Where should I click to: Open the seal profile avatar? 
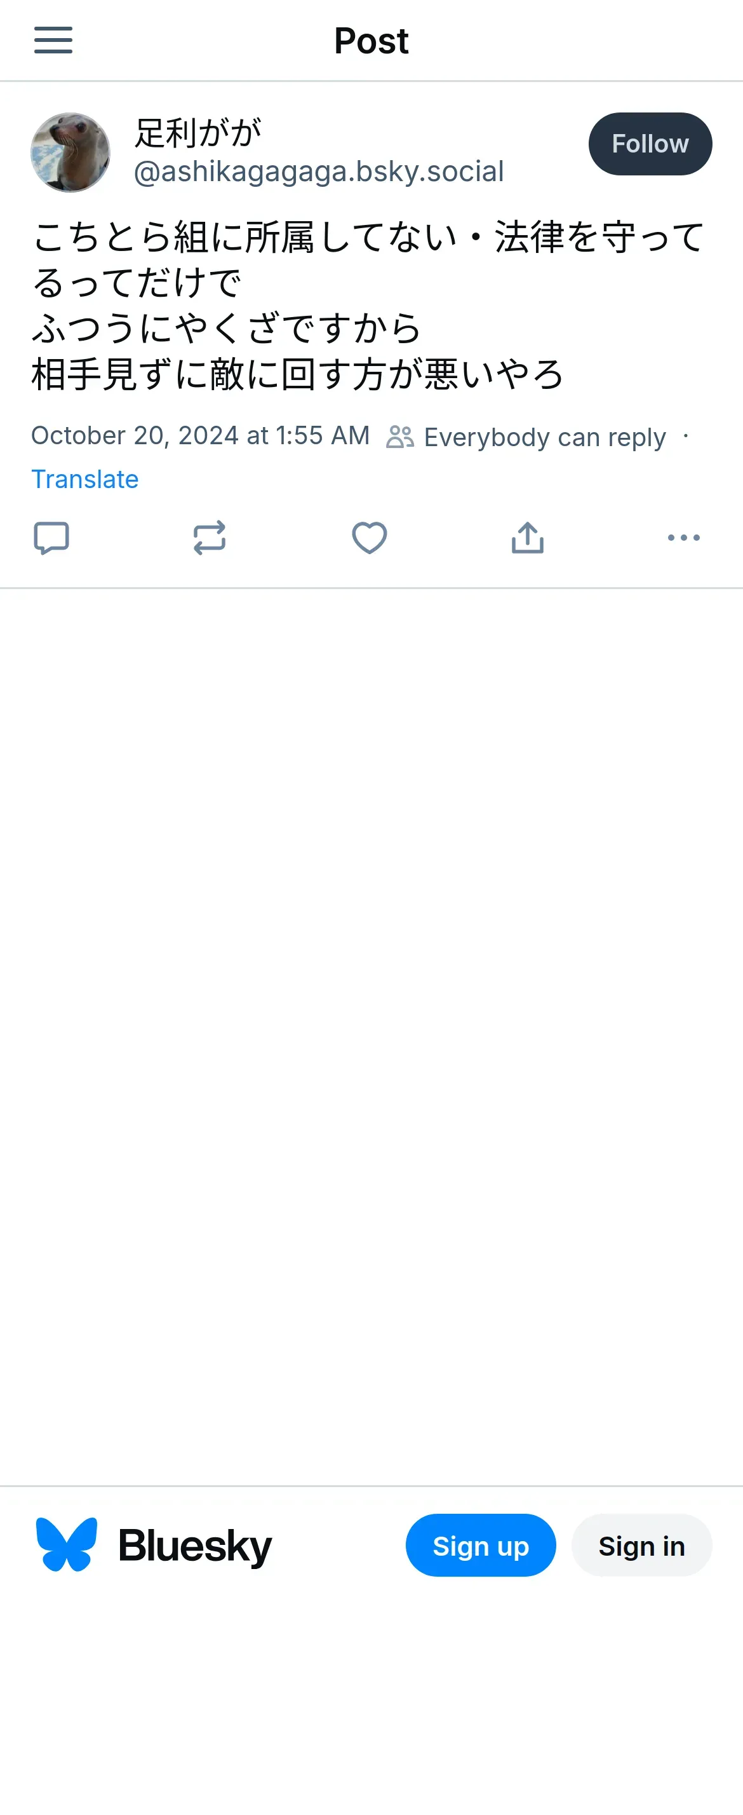(x=70, y=152)
